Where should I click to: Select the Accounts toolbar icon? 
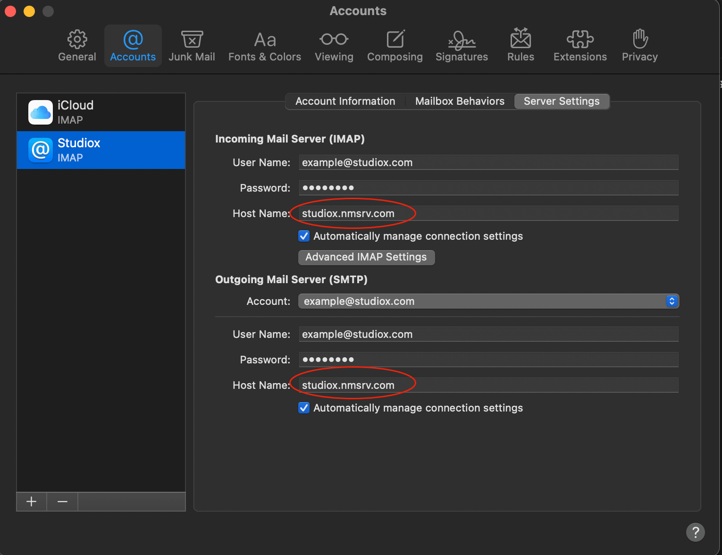point(133,46)
